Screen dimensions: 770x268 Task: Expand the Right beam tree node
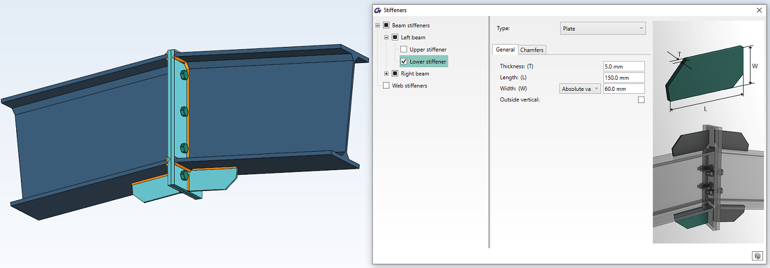[x=386, y=74]
